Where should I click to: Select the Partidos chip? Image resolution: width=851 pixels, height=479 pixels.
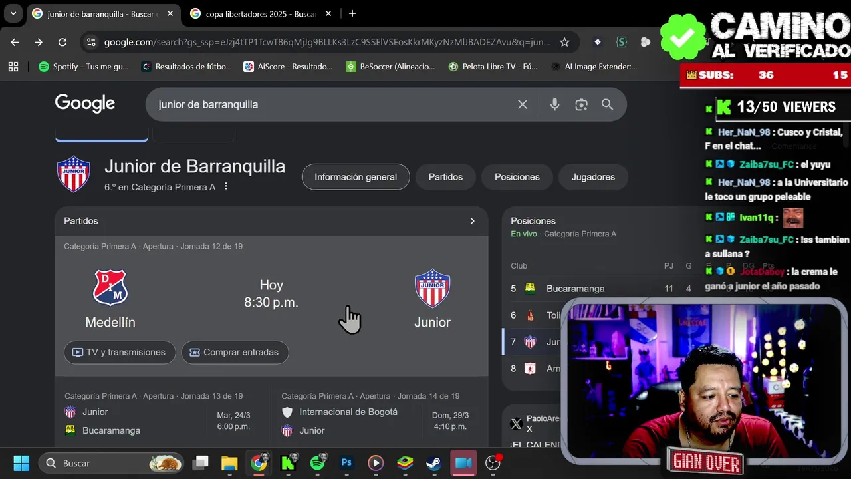[445, 177]
